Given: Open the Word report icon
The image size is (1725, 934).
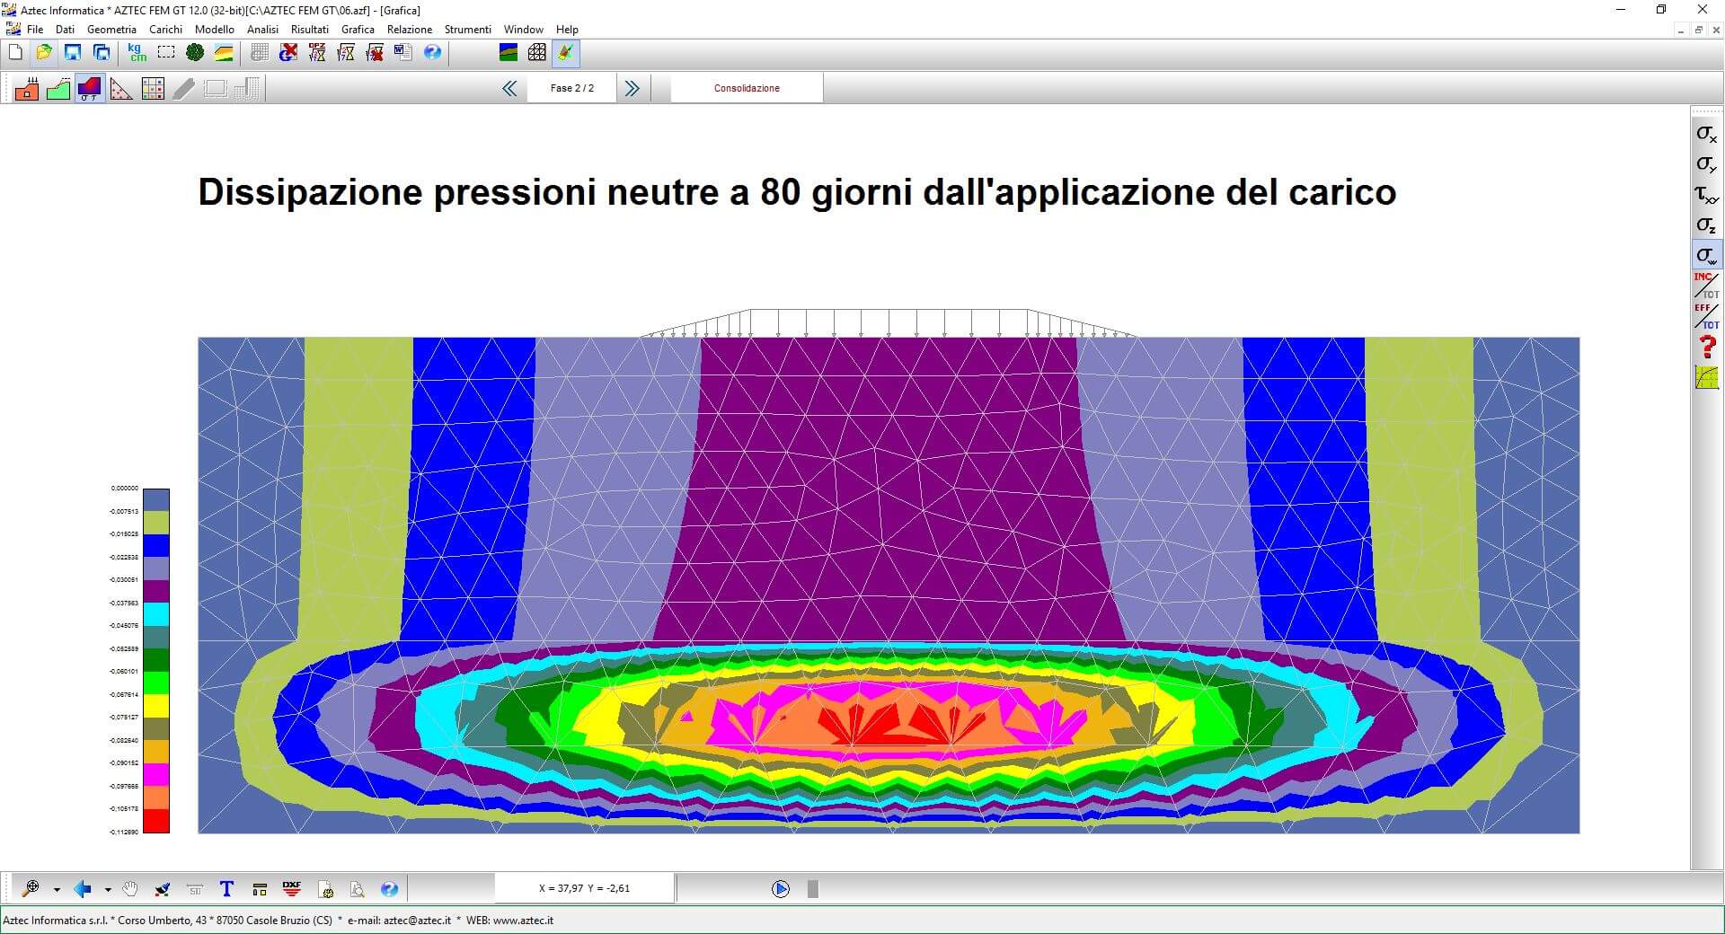Looking at the screenshot, I should coord(402,53).
